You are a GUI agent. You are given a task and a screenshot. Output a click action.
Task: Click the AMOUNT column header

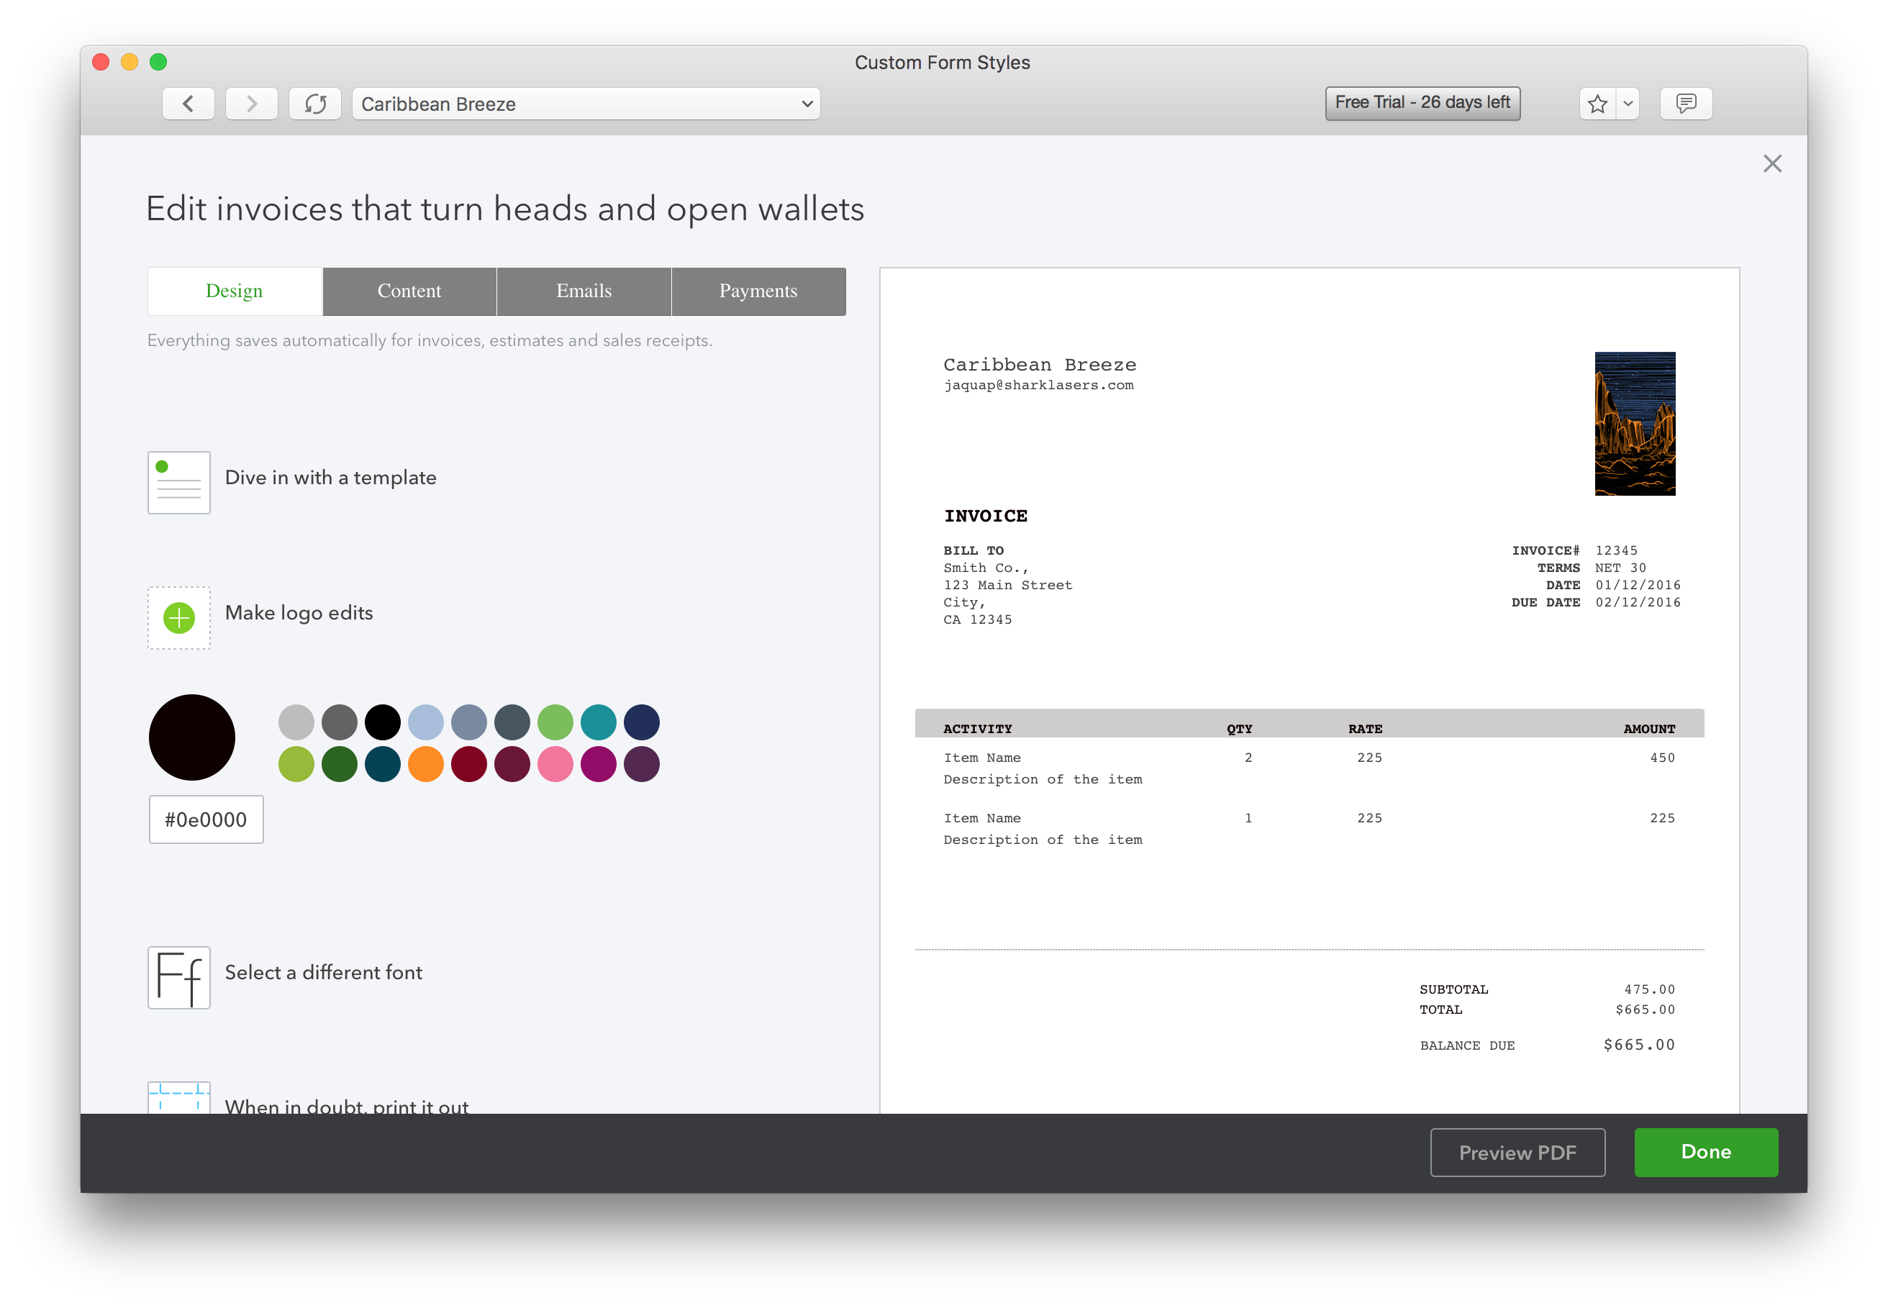(x=1650, y=729)
